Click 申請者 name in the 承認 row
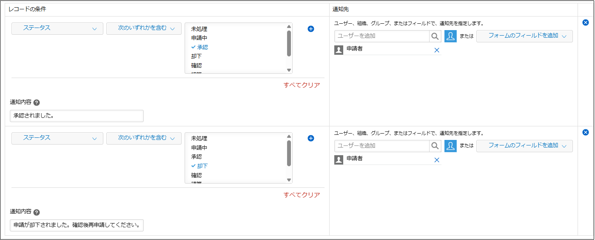The image size is (595, 240). [355, 49]
